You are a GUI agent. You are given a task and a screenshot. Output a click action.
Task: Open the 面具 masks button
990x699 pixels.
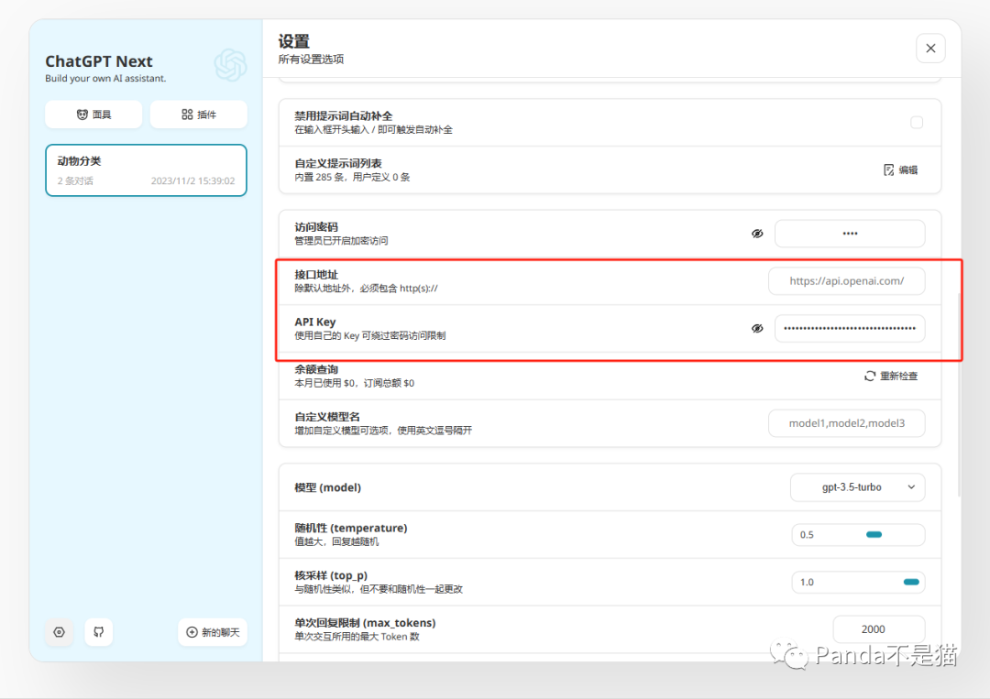pos(93,115)
